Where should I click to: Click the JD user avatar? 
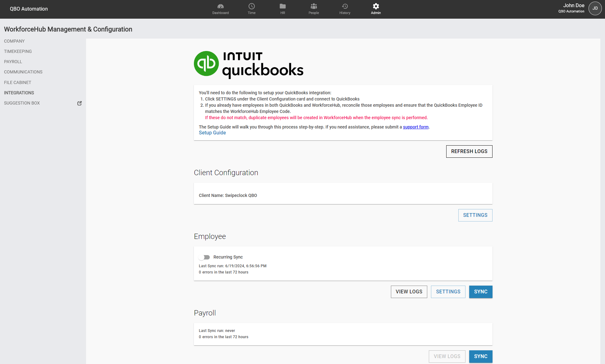[595, 8]
